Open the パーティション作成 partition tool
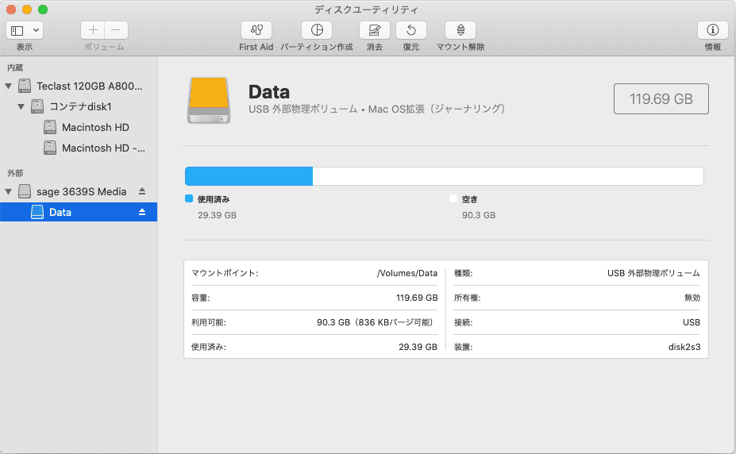The height and width of the screenshot is (454, 736). click(317, 30)
